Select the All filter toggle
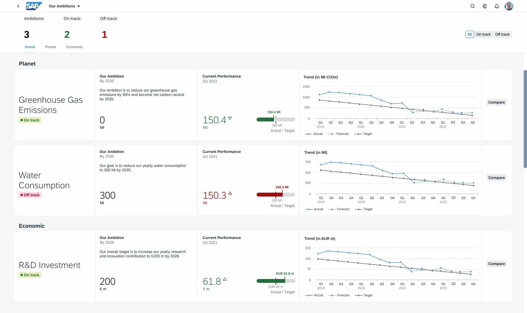This screenshot has width=527, height=313. 469,34
